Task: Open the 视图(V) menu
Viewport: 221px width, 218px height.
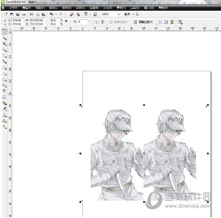Action: click(40, 8)
